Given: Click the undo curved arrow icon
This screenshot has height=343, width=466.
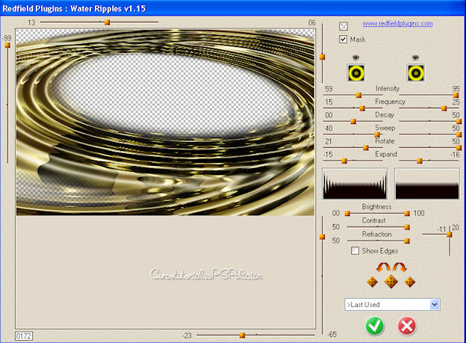Looking at the screenshot, I should point(384,267).
